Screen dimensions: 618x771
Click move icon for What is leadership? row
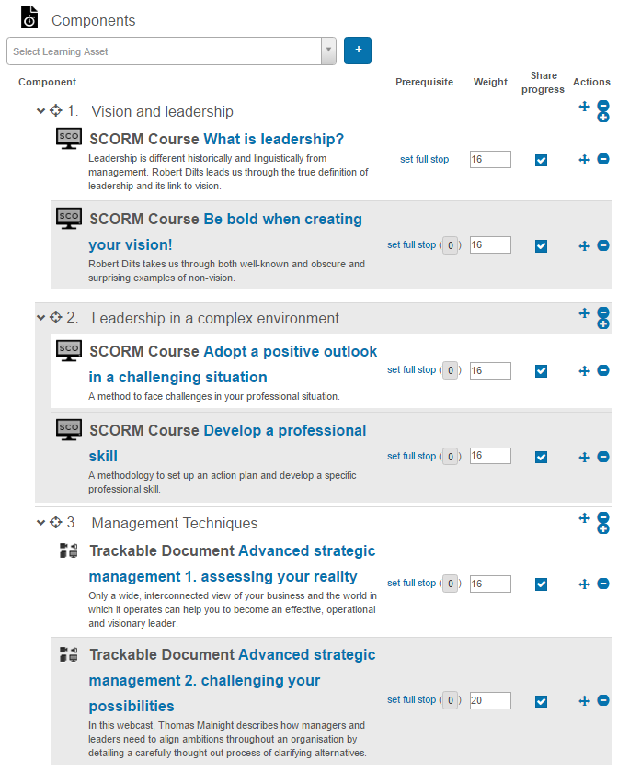[584, 159]
